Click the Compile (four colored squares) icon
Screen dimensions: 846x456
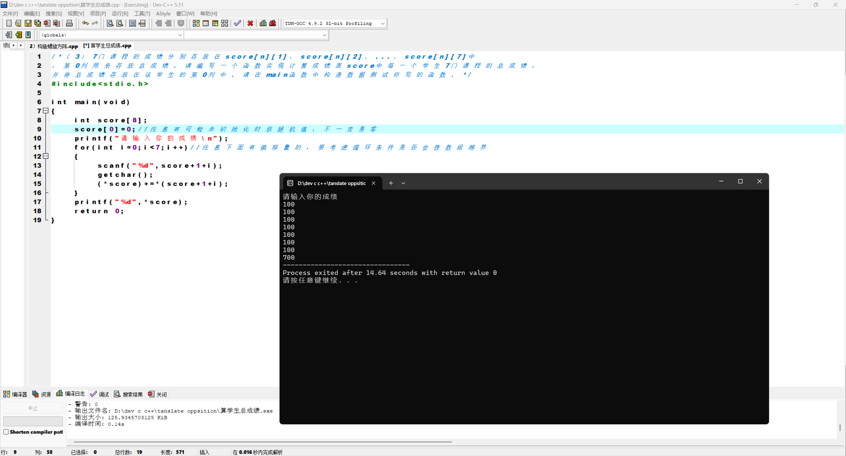click(196, 23)
